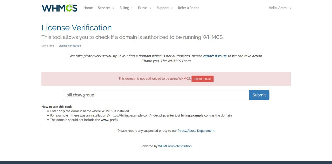The height and width of the screenshot is (164, 332).
Task: Open the Hello, Aram! account menu
Action: click(x=280, y=8)
